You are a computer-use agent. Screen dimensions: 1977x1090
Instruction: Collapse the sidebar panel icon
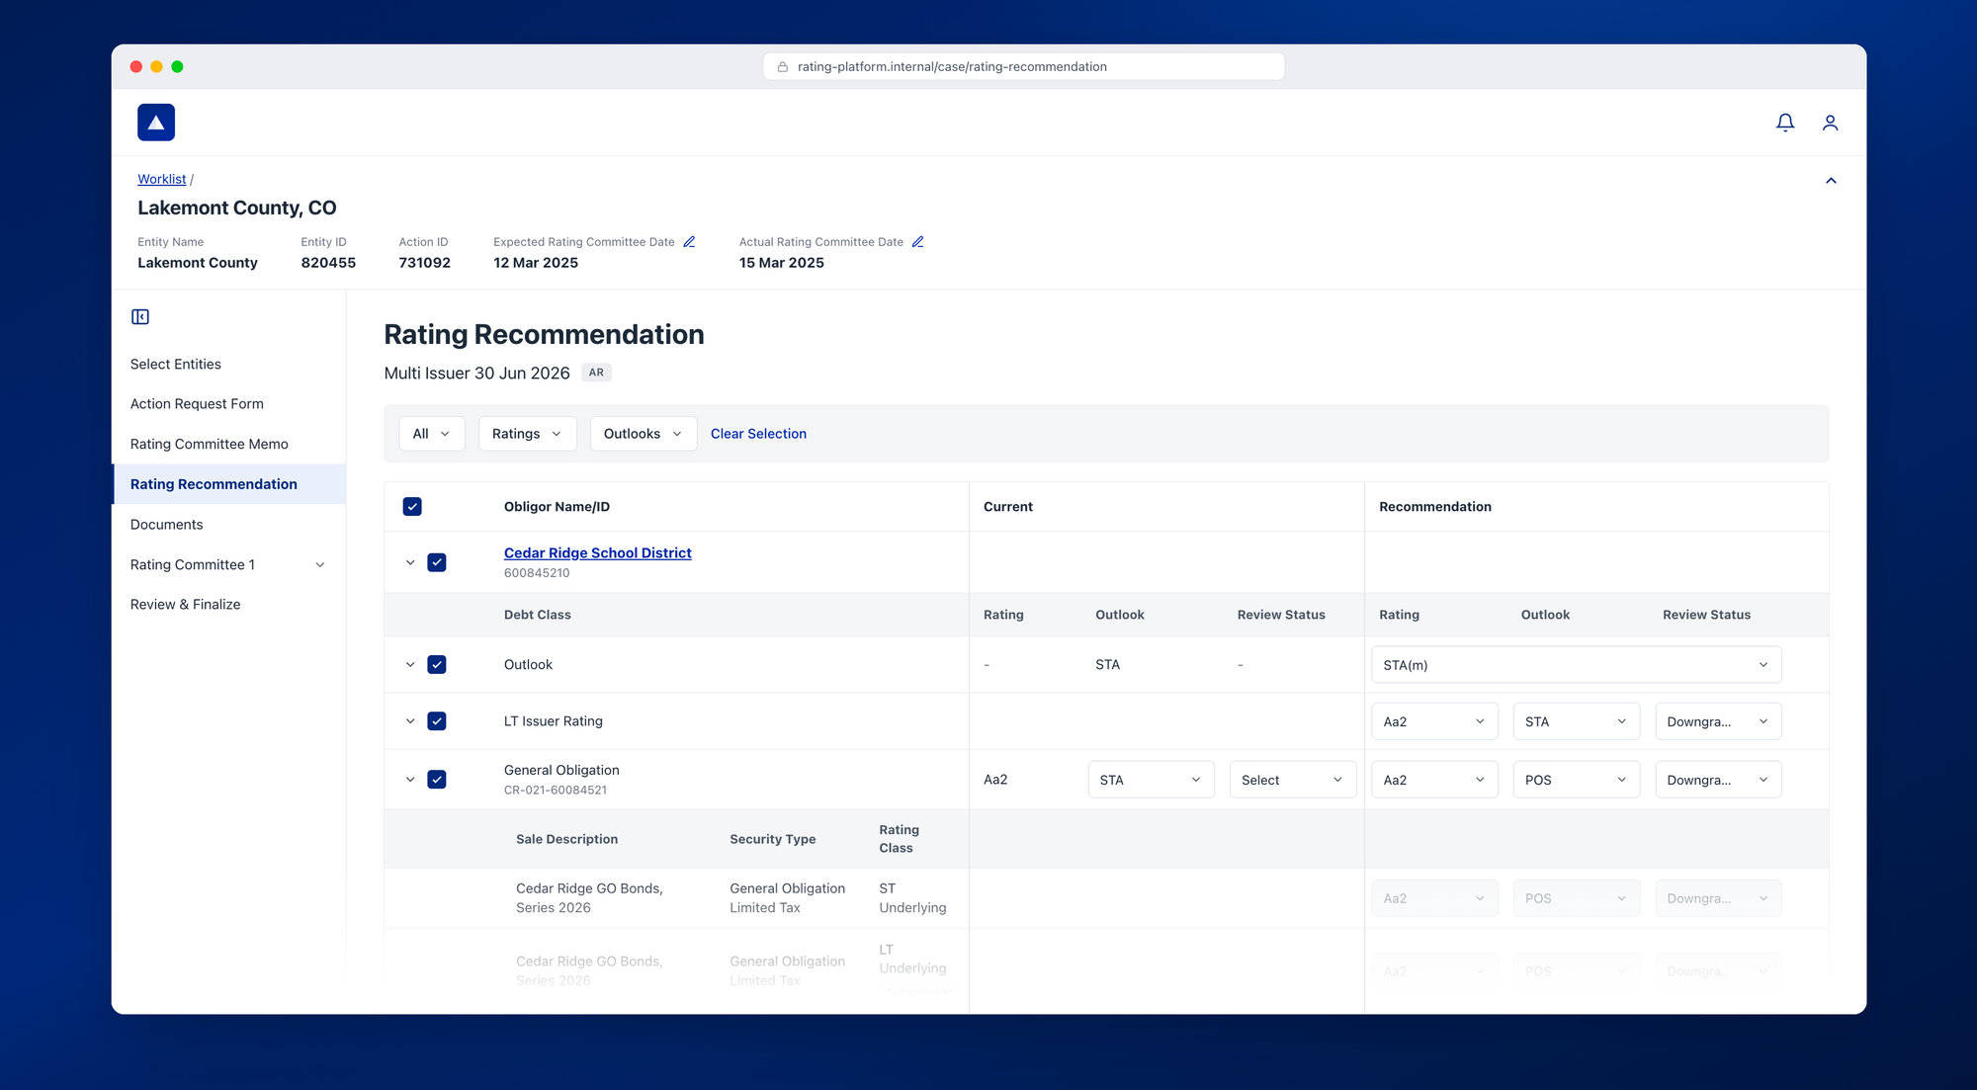[x=140, y=317]
